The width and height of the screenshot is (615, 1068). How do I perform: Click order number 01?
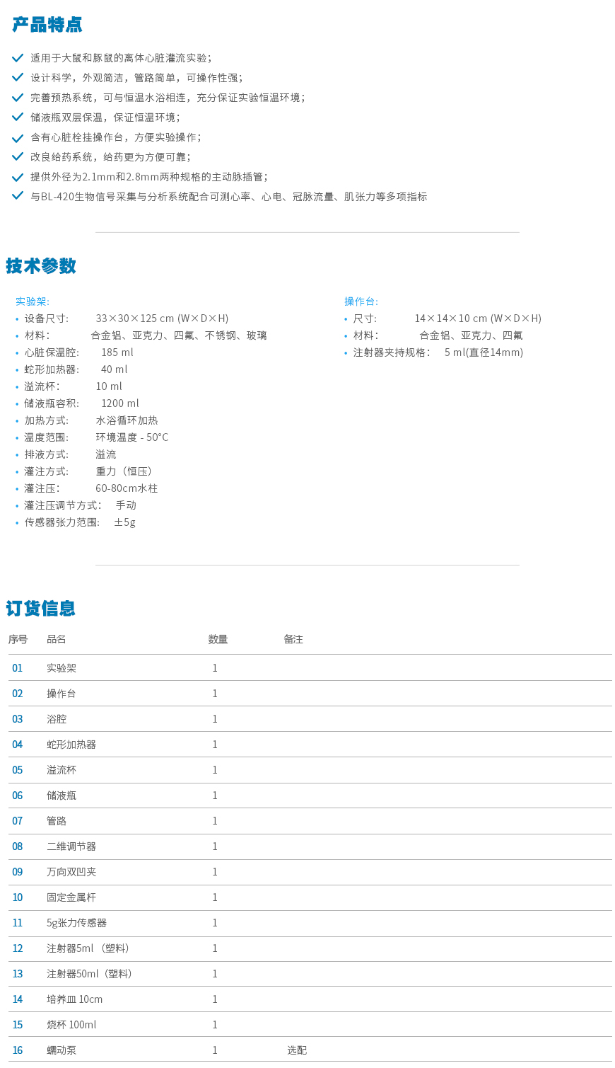pos(18,668)
